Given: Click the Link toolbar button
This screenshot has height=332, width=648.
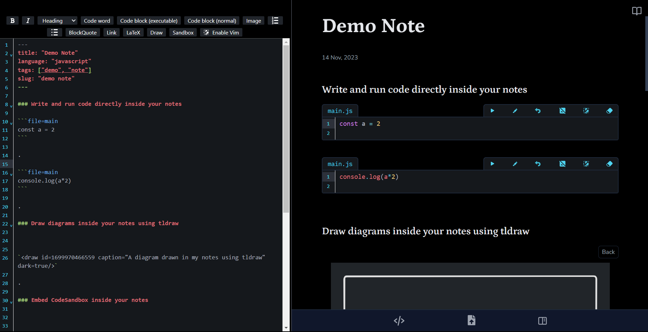Looking at the screenshot, I should 112,32.
